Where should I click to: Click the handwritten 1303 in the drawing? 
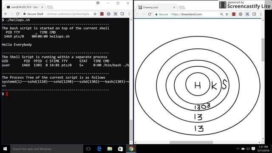pos(202,107)
